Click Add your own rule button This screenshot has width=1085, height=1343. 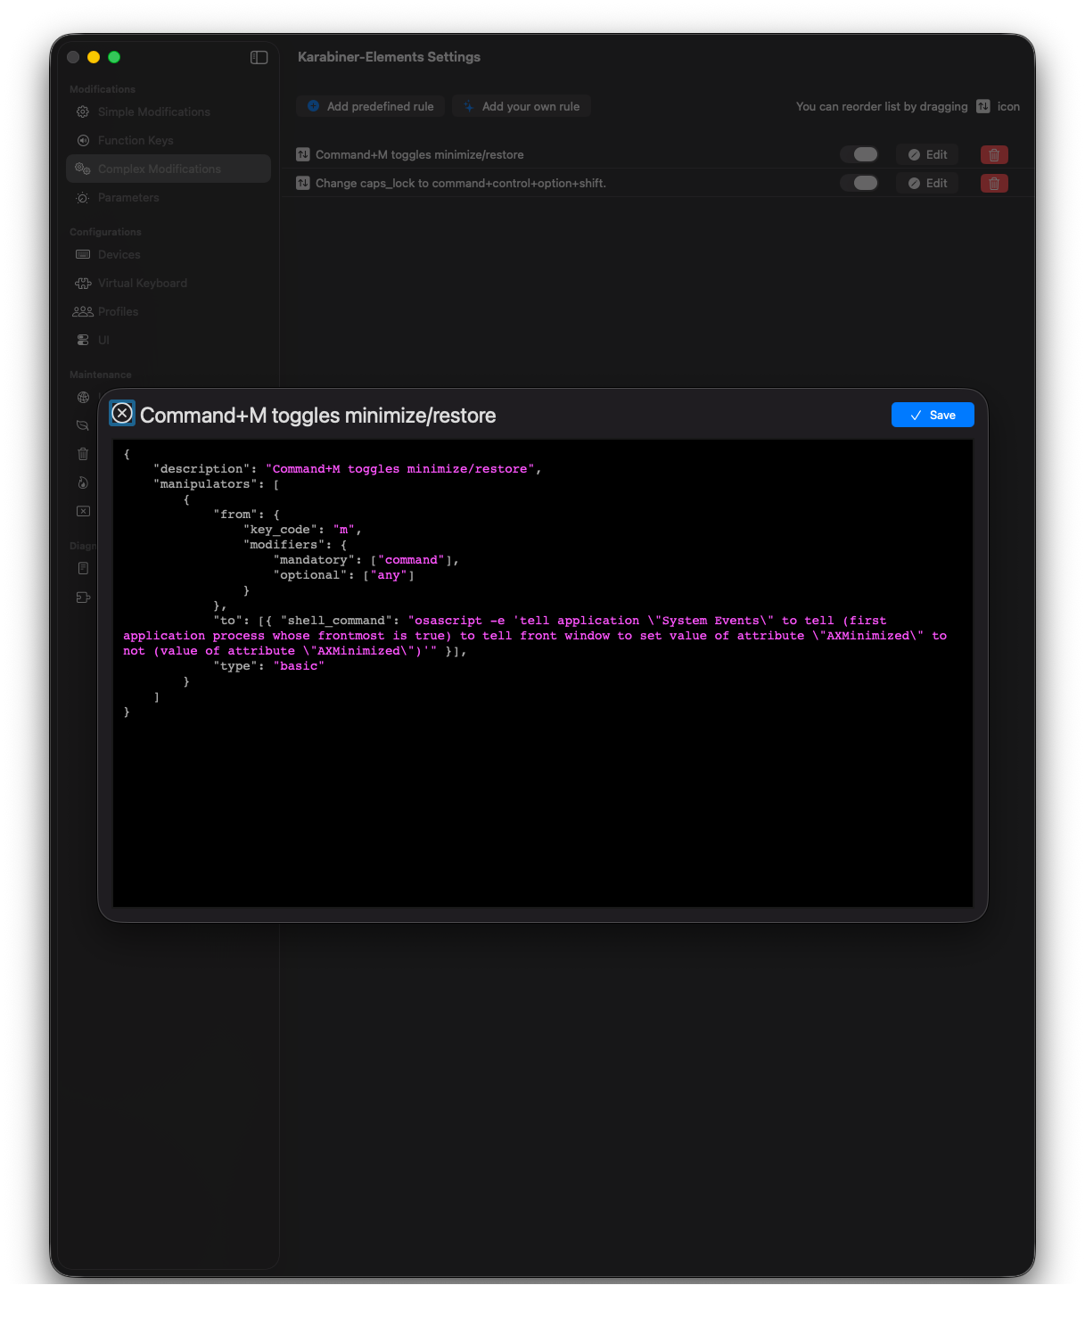tap(522, 106)
